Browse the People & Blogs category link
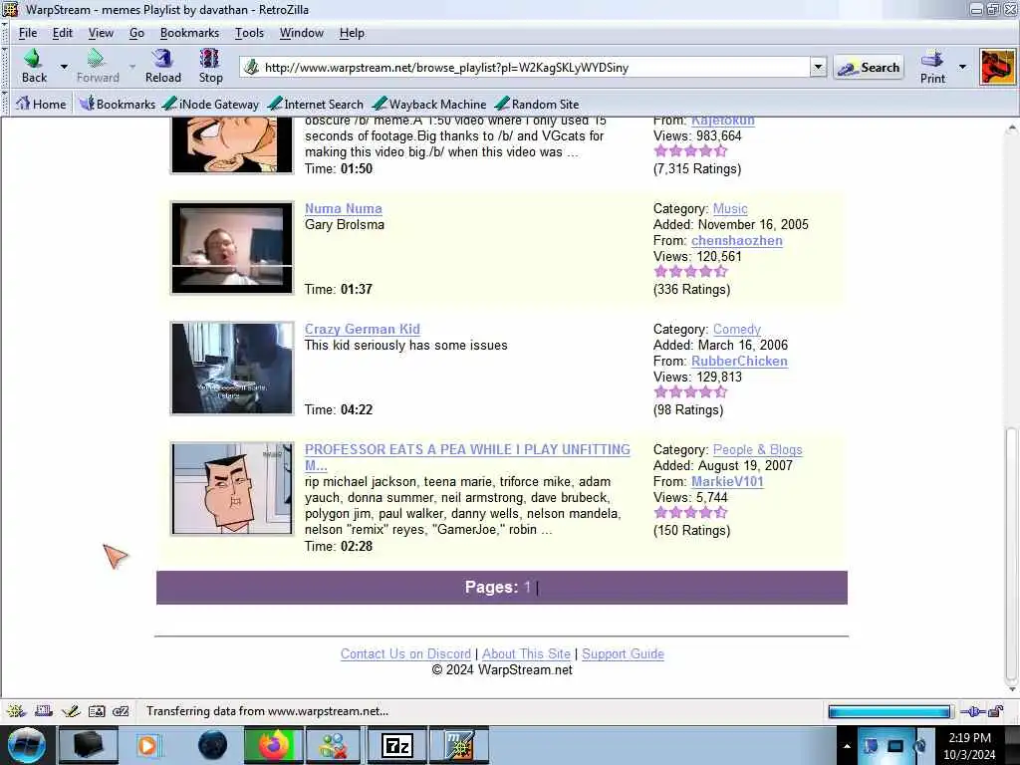This screenshot has width=1020, height=765. 758,449
